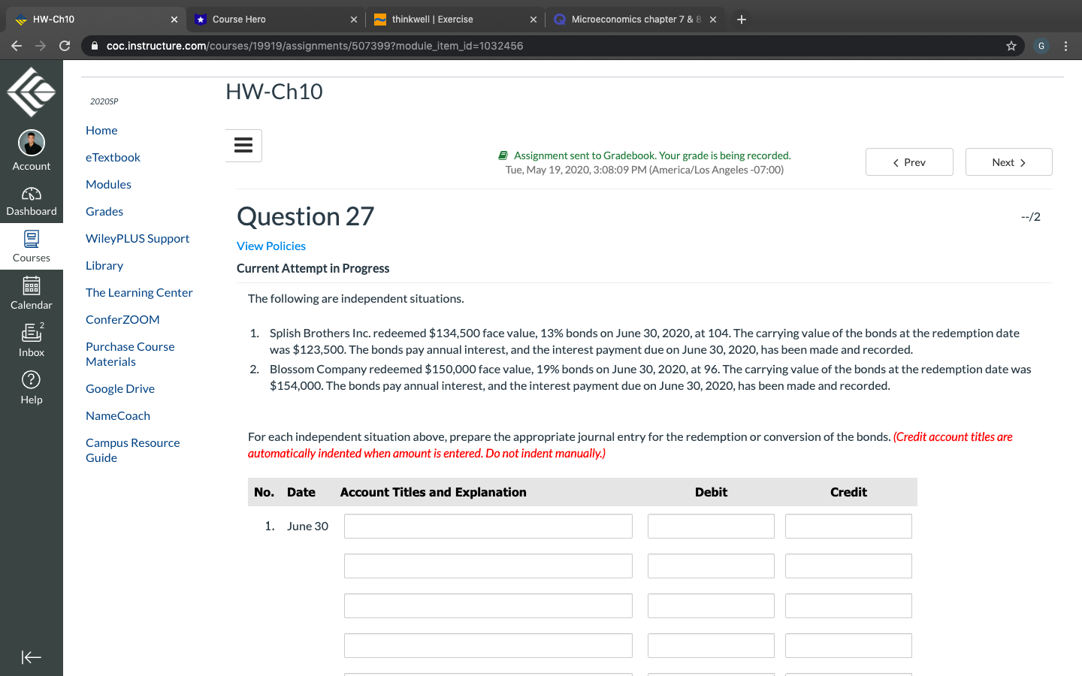1082x676 pixels.
Task: Bookmark this page with the star icon
Action: (1011, 46)
